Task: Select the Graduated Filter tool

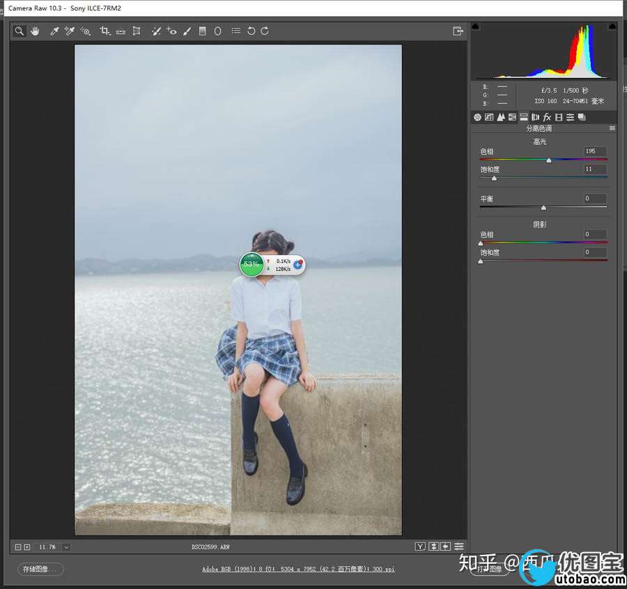Action: 202,31
